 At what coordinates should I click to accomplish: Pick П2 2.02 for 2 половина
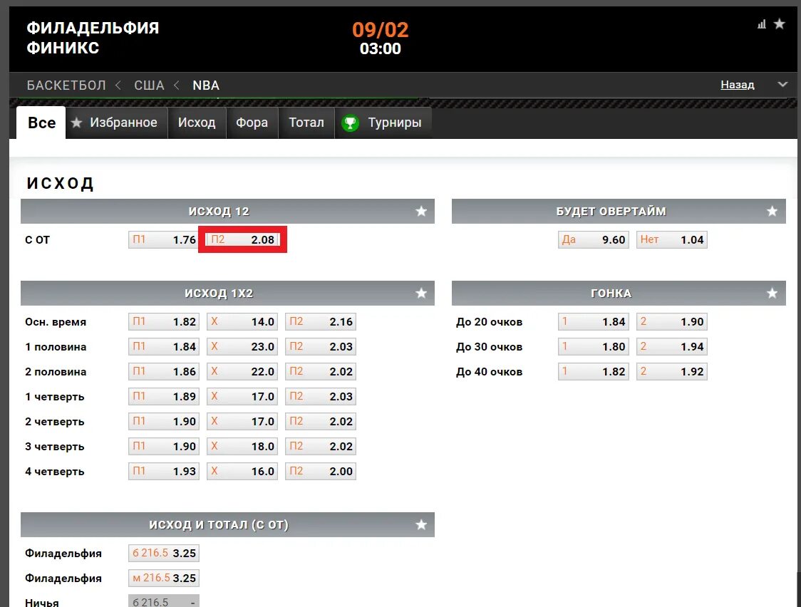tap(320, 372)
